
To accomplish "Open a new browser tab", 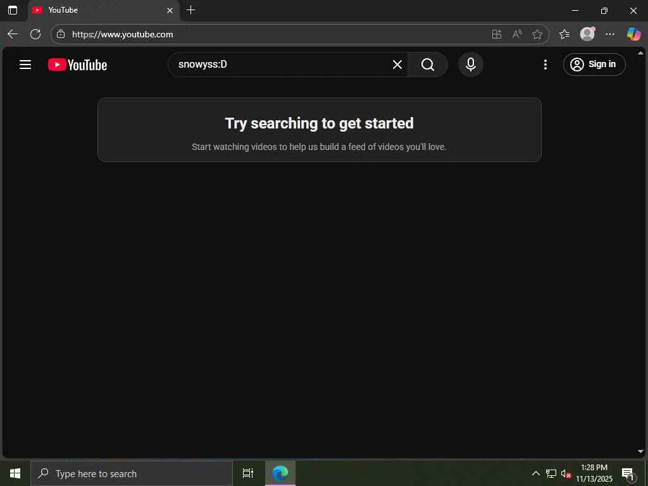I will pos(190,10).
